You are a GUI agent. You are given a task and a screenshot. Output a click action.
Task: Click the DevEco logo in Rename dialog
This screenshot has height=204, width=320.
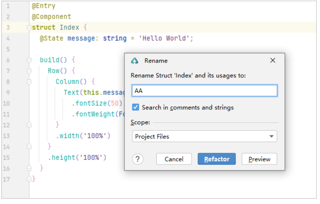(134, 61)
